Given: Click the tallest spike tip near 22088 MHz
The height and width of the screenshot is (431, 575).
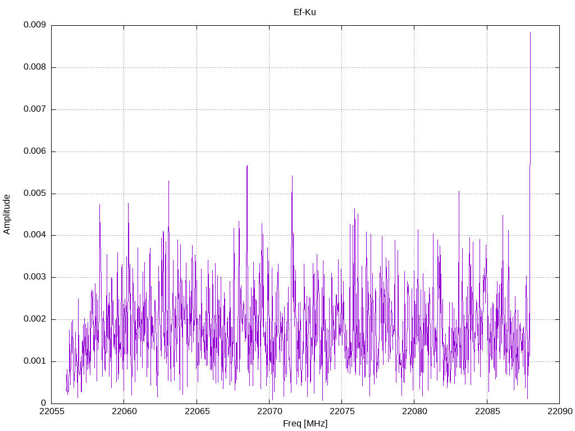Looking at the screenshot, I should point(530,33).
